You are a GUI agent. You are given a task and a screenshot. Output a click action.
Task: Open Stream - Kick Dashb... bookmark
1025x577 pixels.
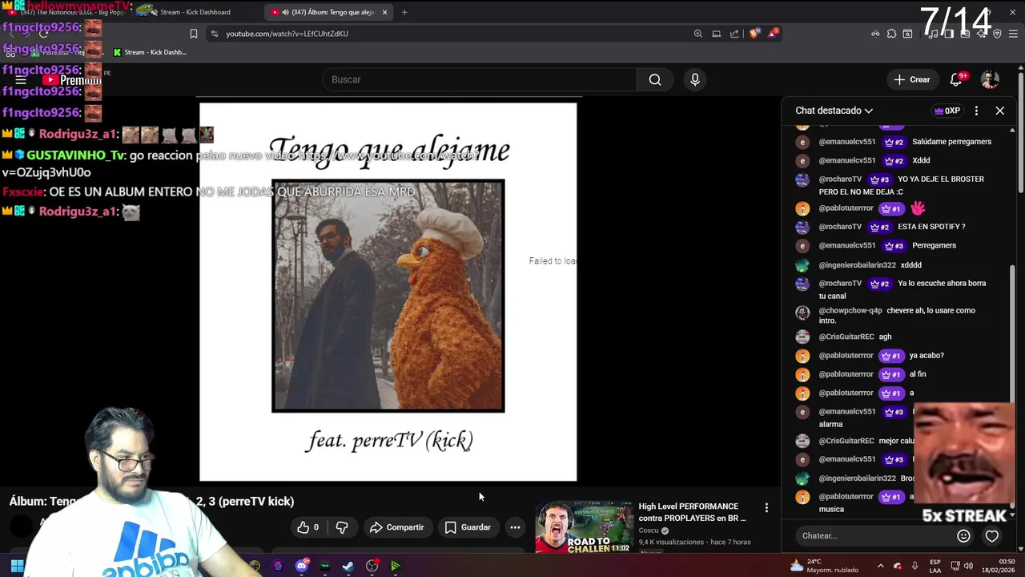(150, 52)
